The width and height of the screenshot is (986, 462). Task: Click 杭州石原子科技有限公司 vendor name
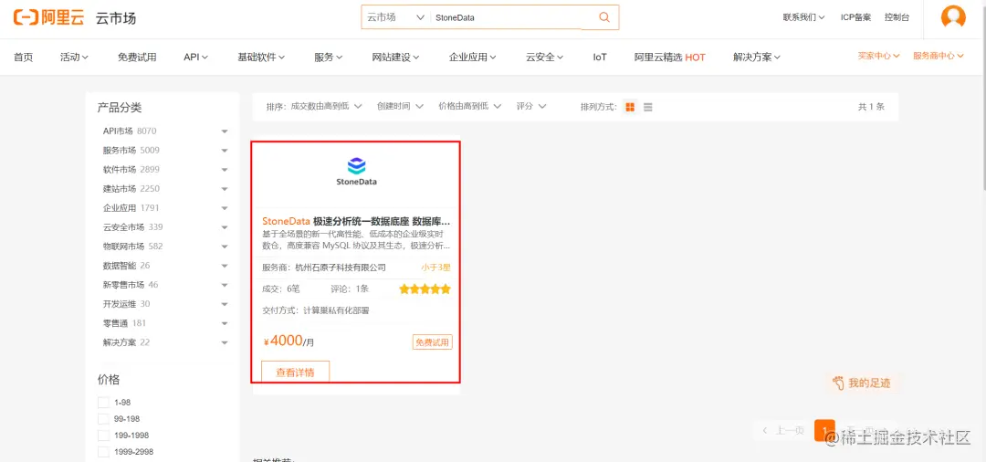341,268
